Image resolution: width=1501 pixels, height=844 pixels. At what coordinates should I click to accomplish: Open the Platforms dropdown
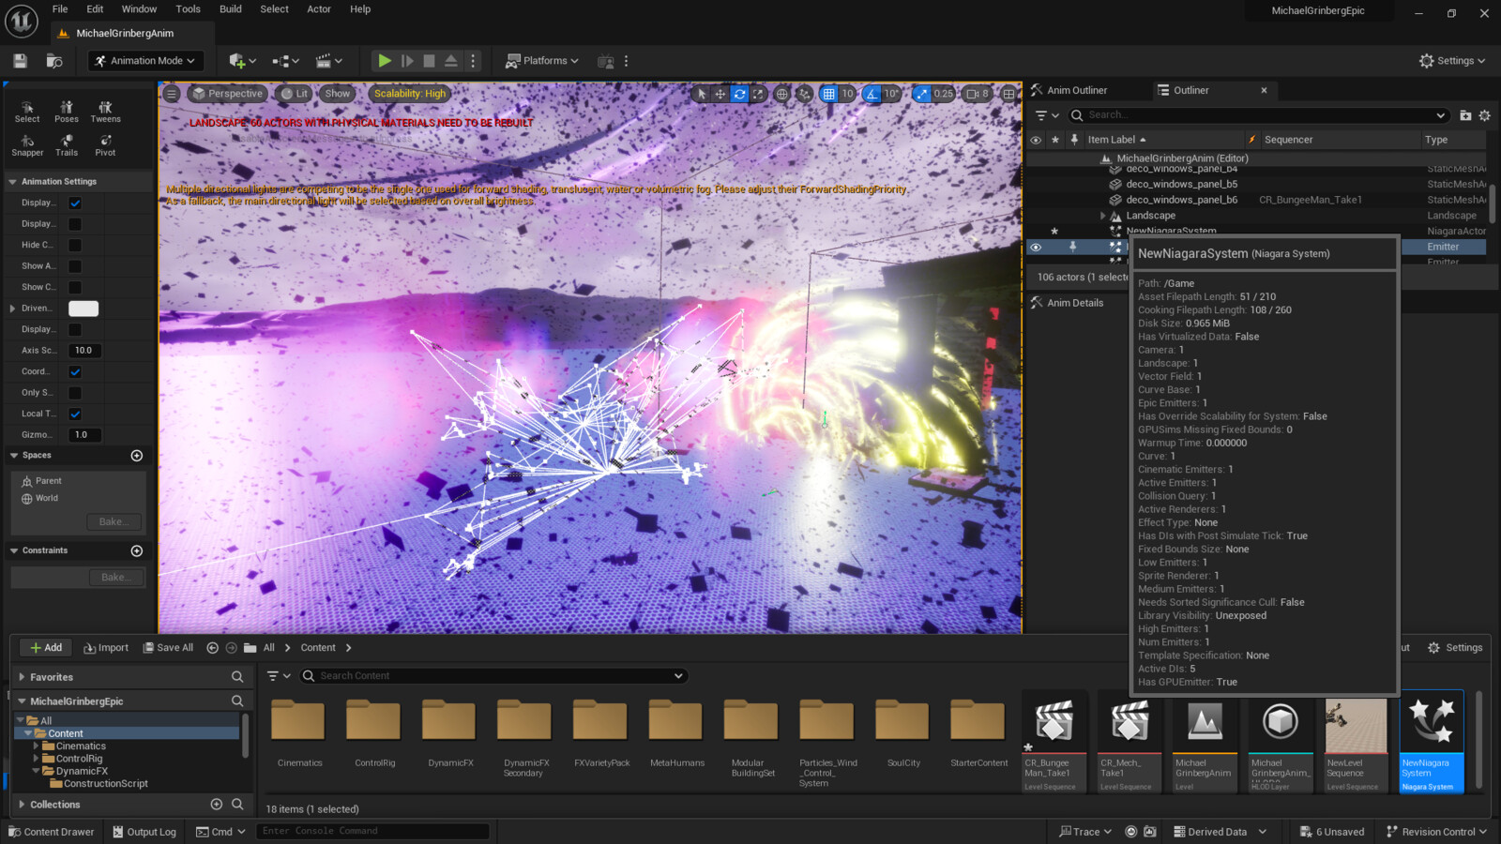[x=542, y=61]
